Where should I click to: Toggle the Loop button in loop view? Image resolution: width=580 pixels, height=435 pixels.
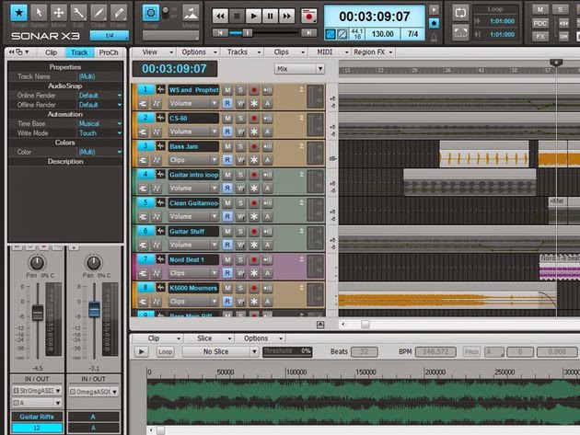coord(165,352)
